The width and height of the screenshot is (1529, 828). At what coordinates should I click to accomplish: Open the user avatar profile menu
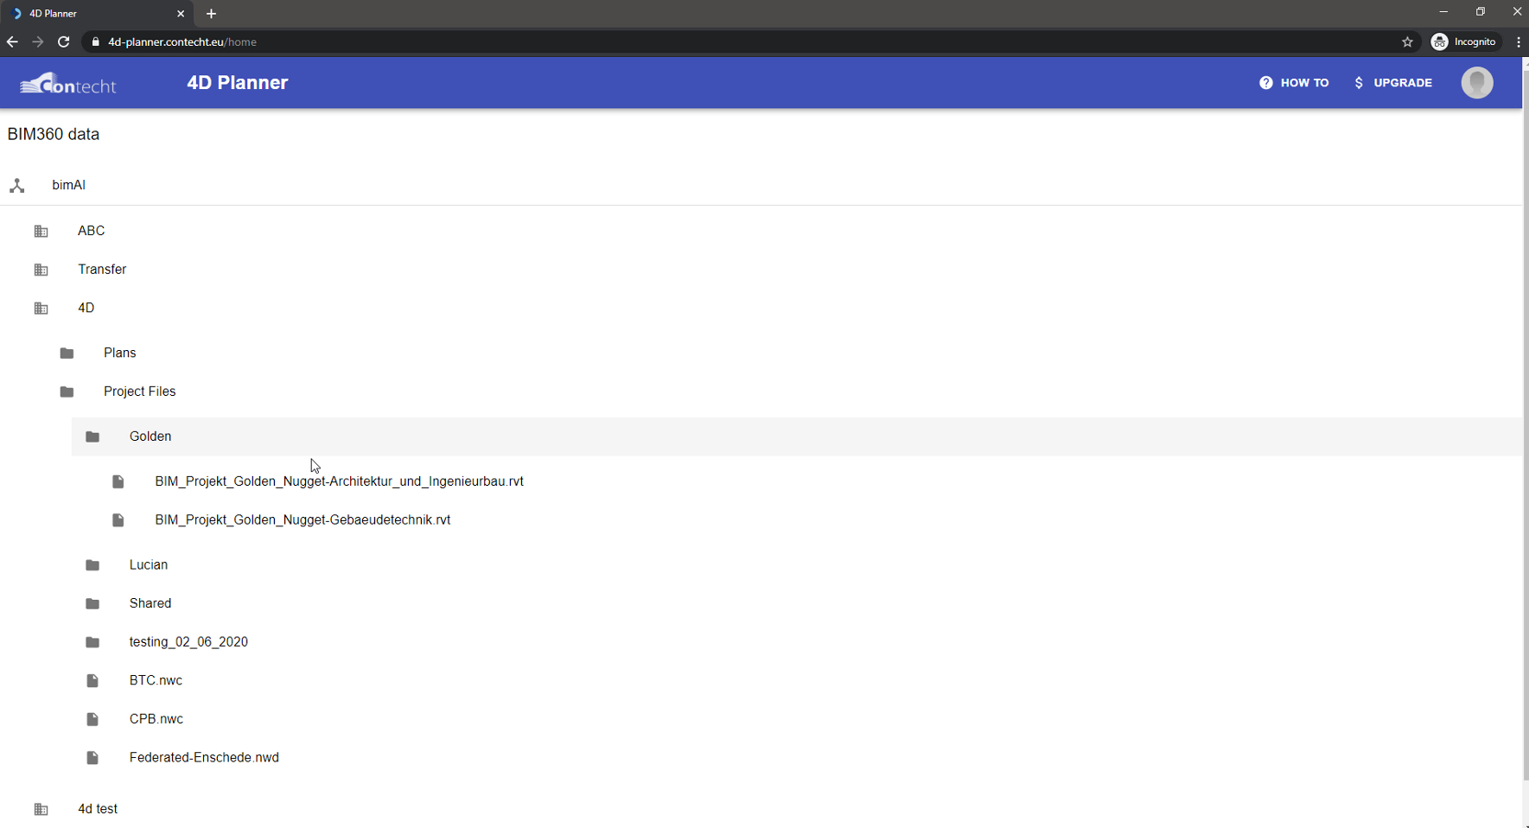[1477, 83]
